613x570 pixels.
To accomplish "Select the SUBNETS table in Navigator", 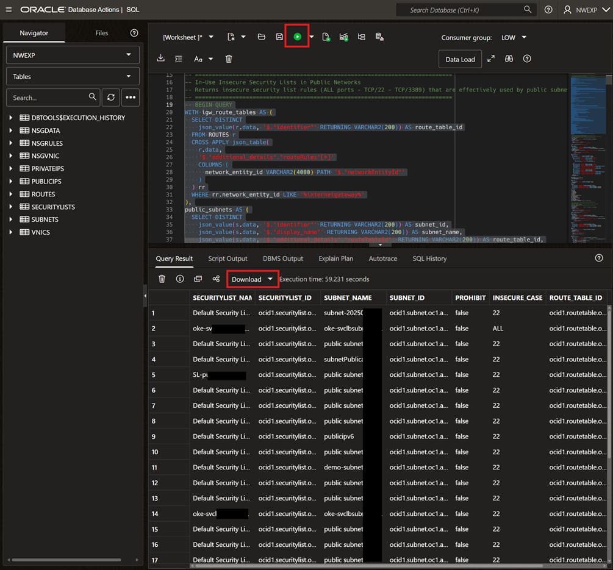I will point(45,219).
